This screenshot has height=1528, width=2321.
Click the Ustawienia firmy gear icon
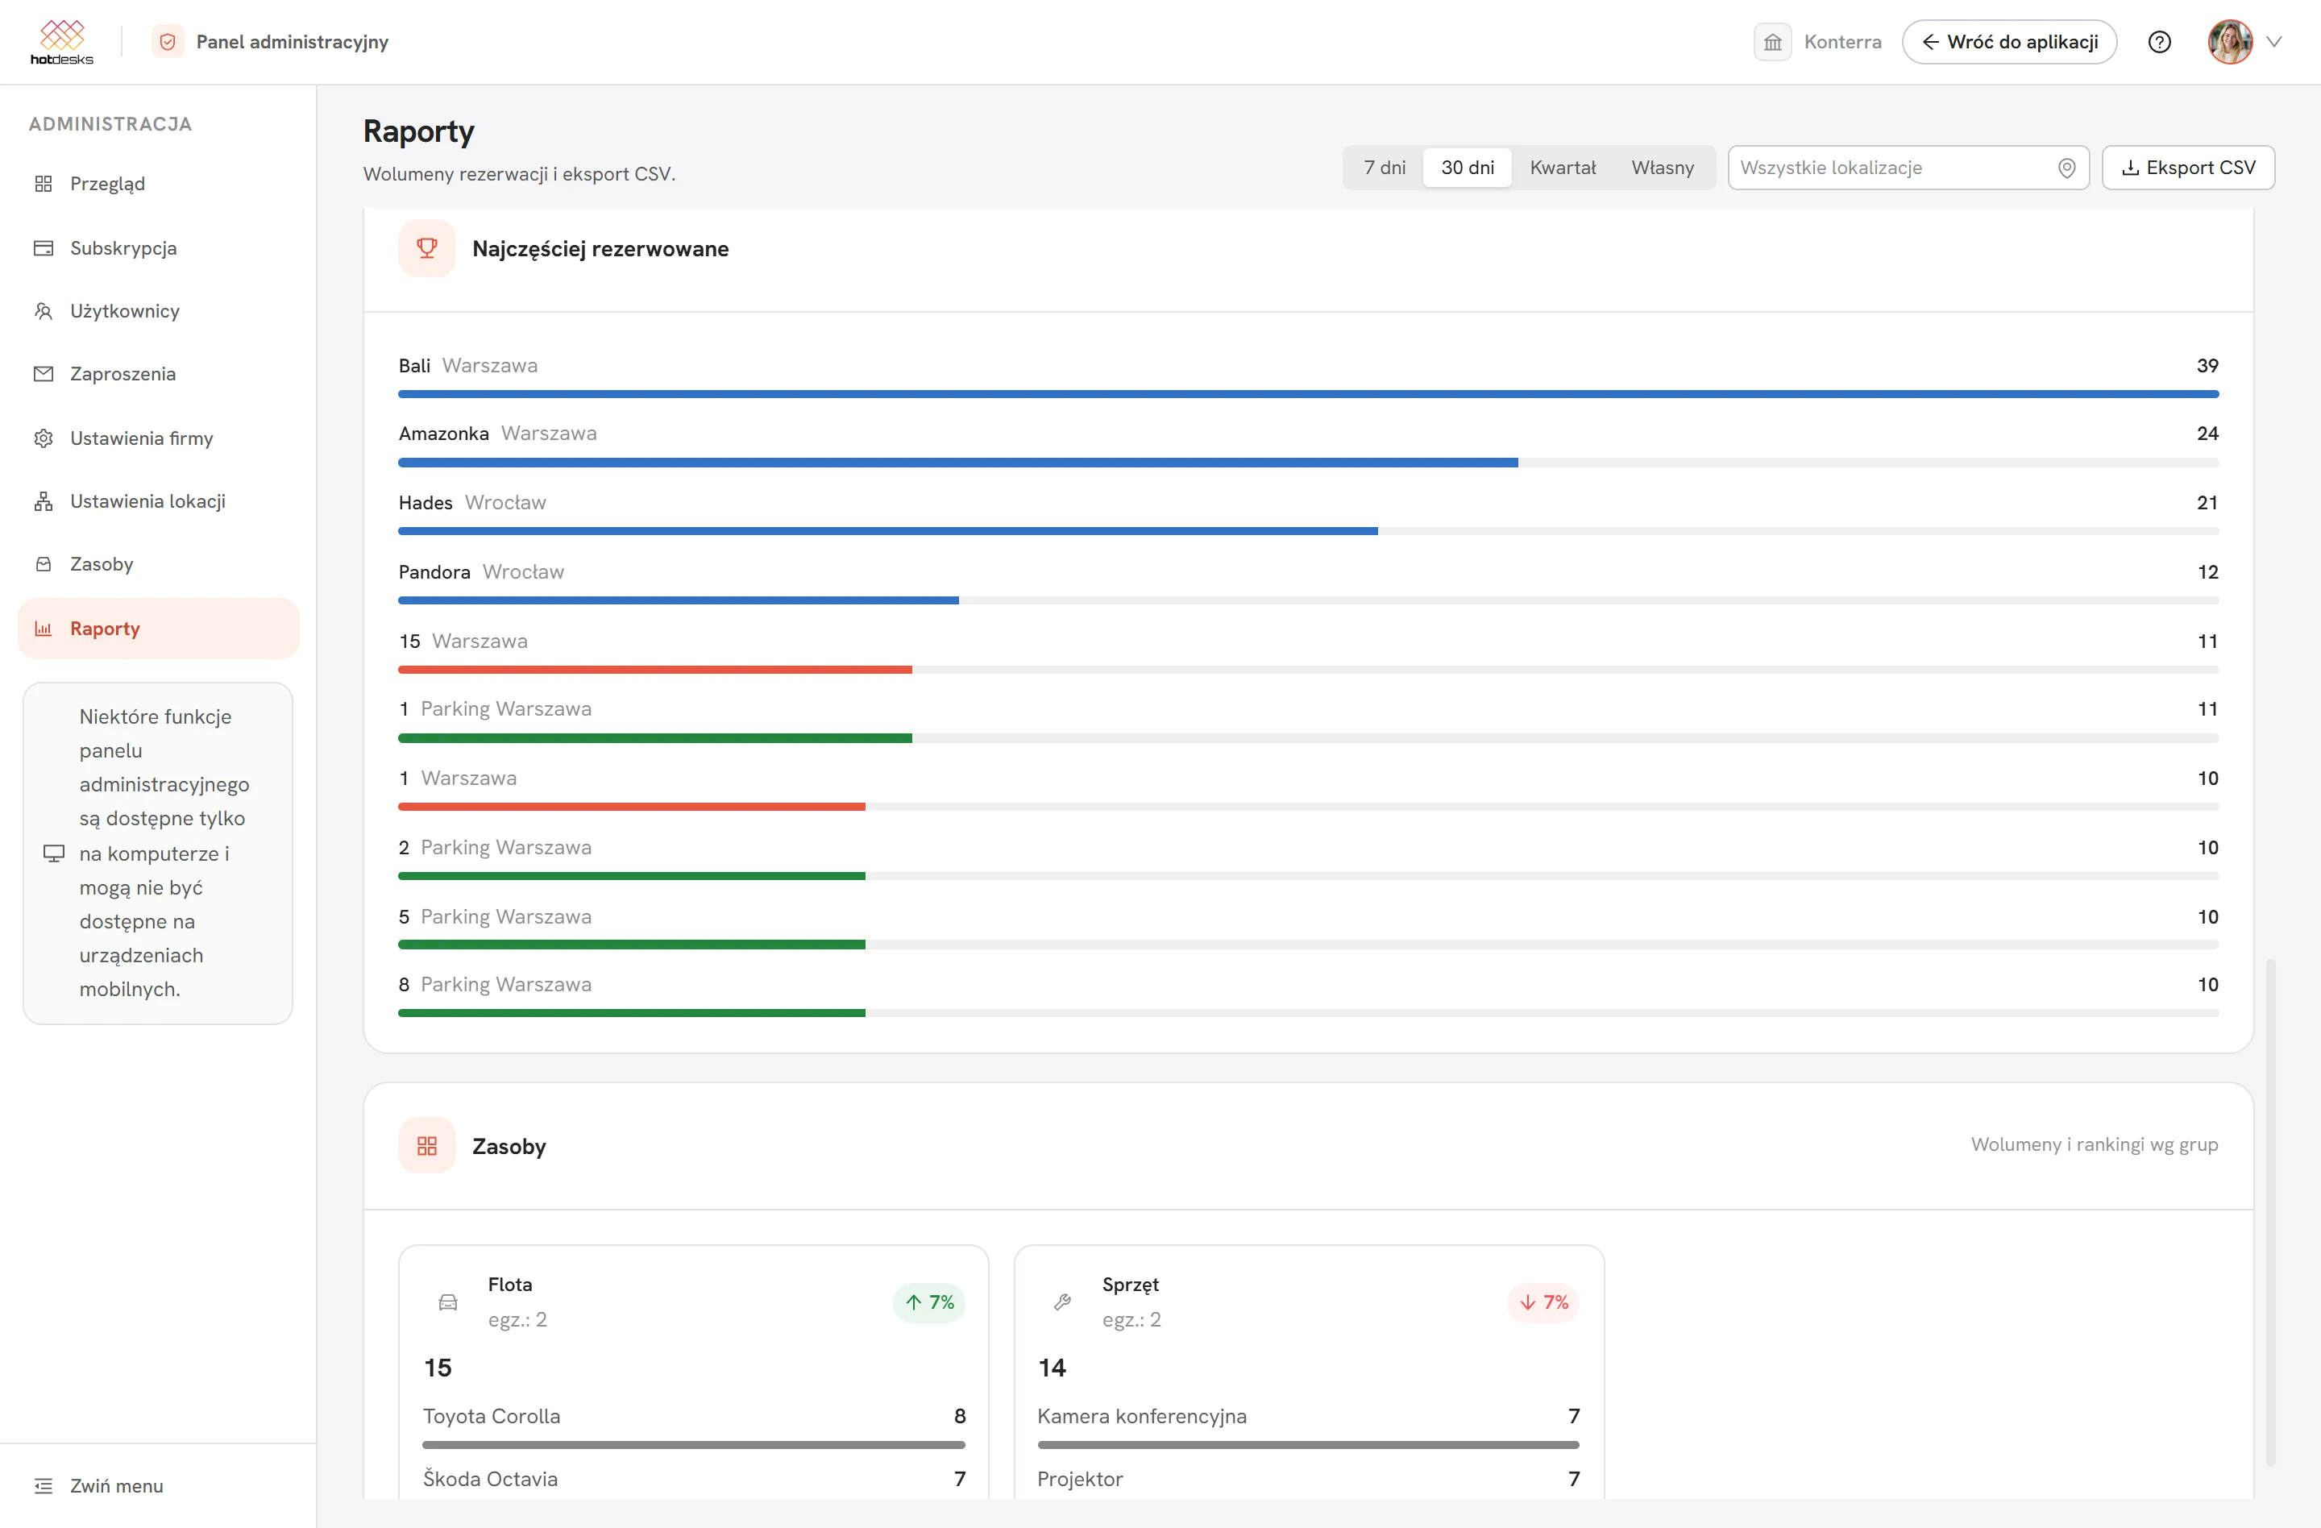[x=43, y=438]
